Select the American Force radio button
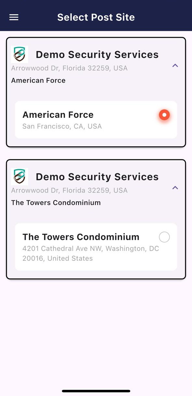 tap(164, 115)
